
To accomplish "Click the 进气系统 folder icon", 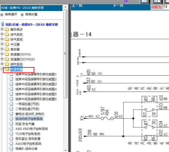I will 7,34.
